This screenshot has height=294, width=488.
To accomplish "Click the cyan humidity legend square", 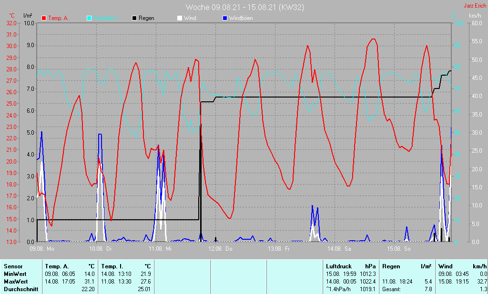I will pos(89,18).
